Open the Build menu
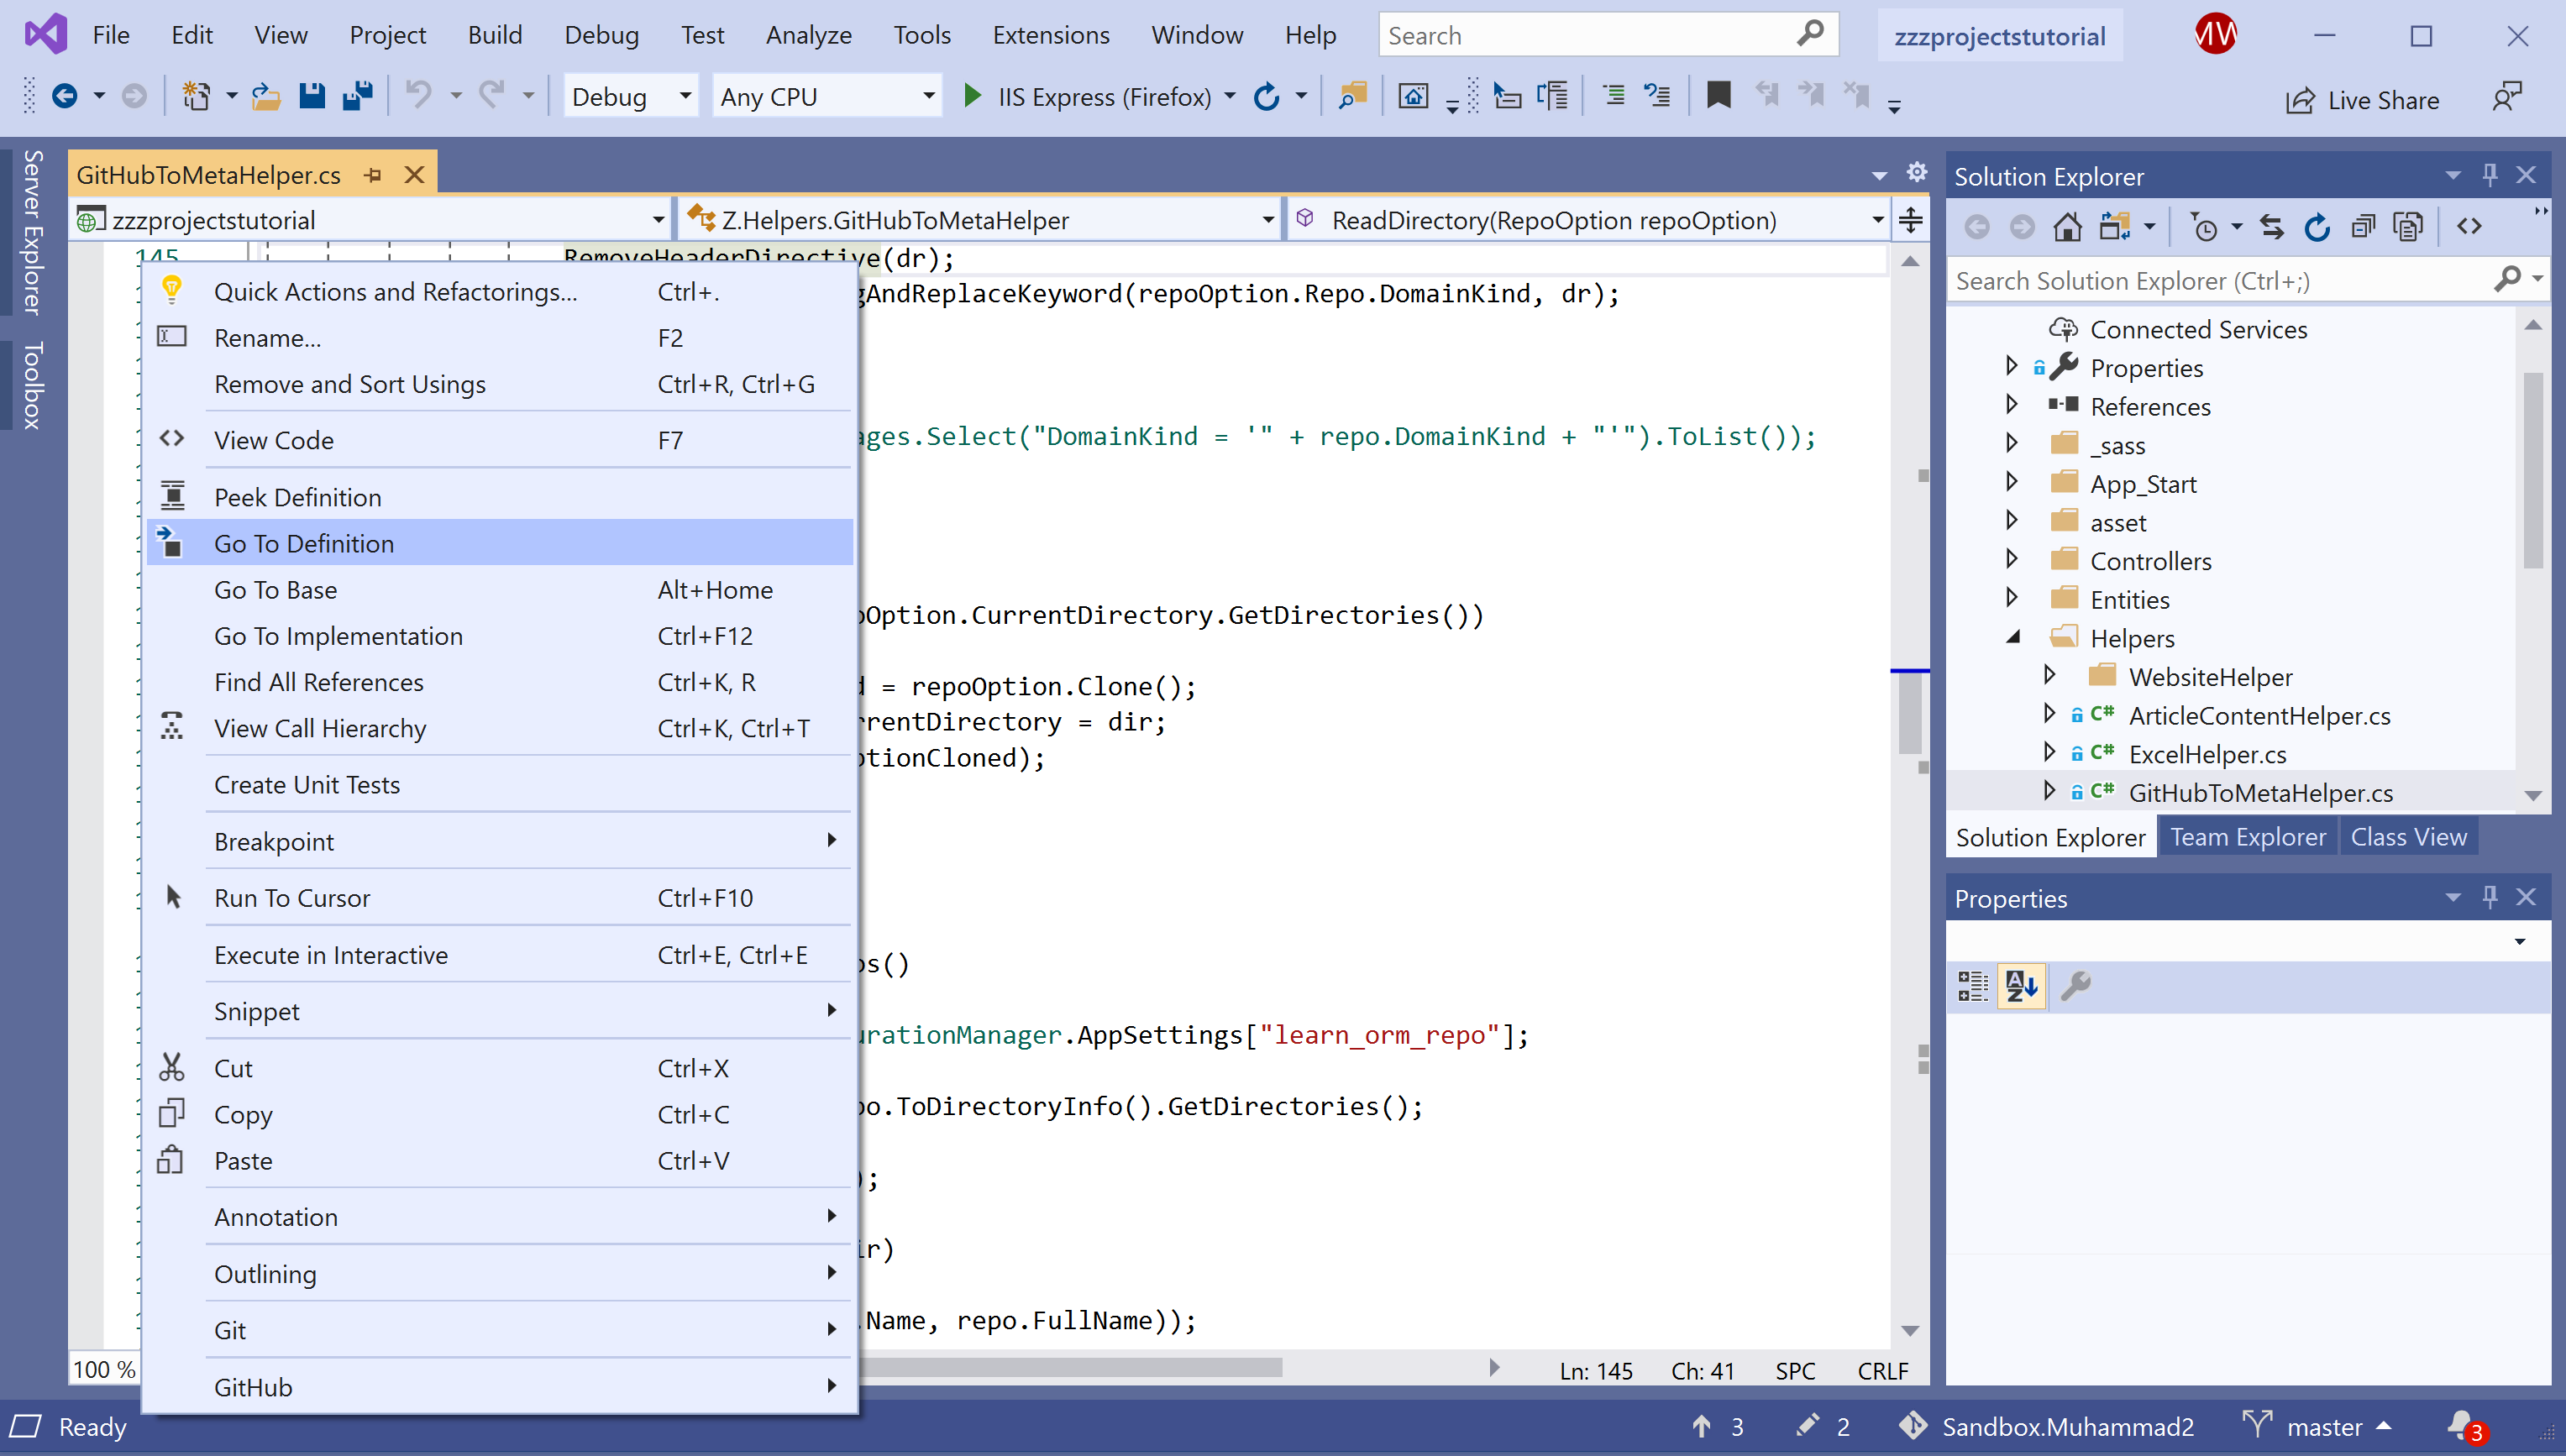Image resolution: width=2566 pixels, height=1456 pixels. point(495,34)
